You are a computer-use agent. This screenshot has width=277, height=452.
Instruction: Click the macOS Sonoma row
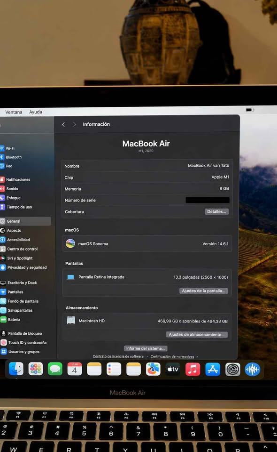147,244
